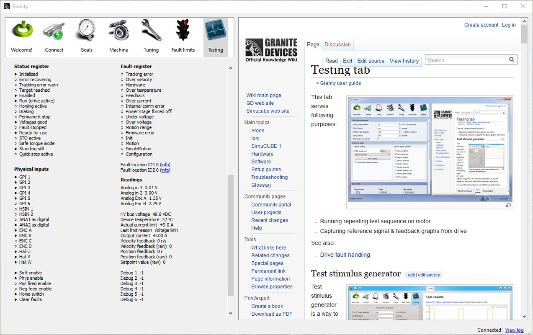Open the Setup guides link
Image resolution: width=533 pixels, height=335 pixels.
266,170
